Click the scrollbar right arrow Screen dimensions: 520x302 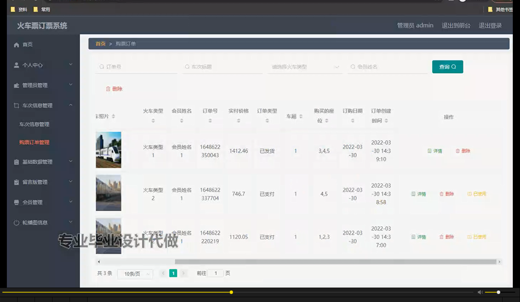coord(499,262)
